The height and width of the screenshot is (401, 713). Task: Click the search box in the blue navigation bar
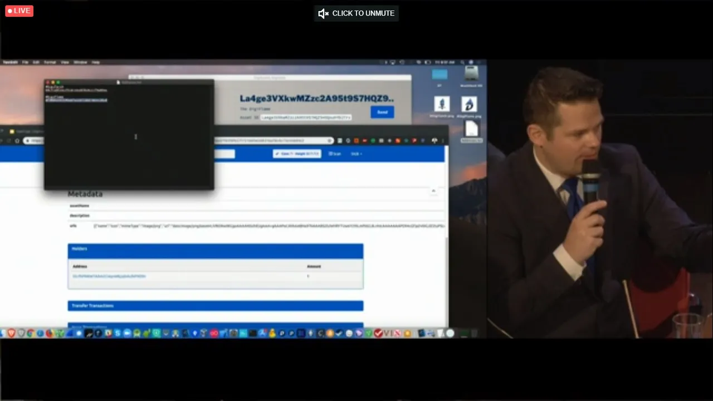tap(224, 154)
